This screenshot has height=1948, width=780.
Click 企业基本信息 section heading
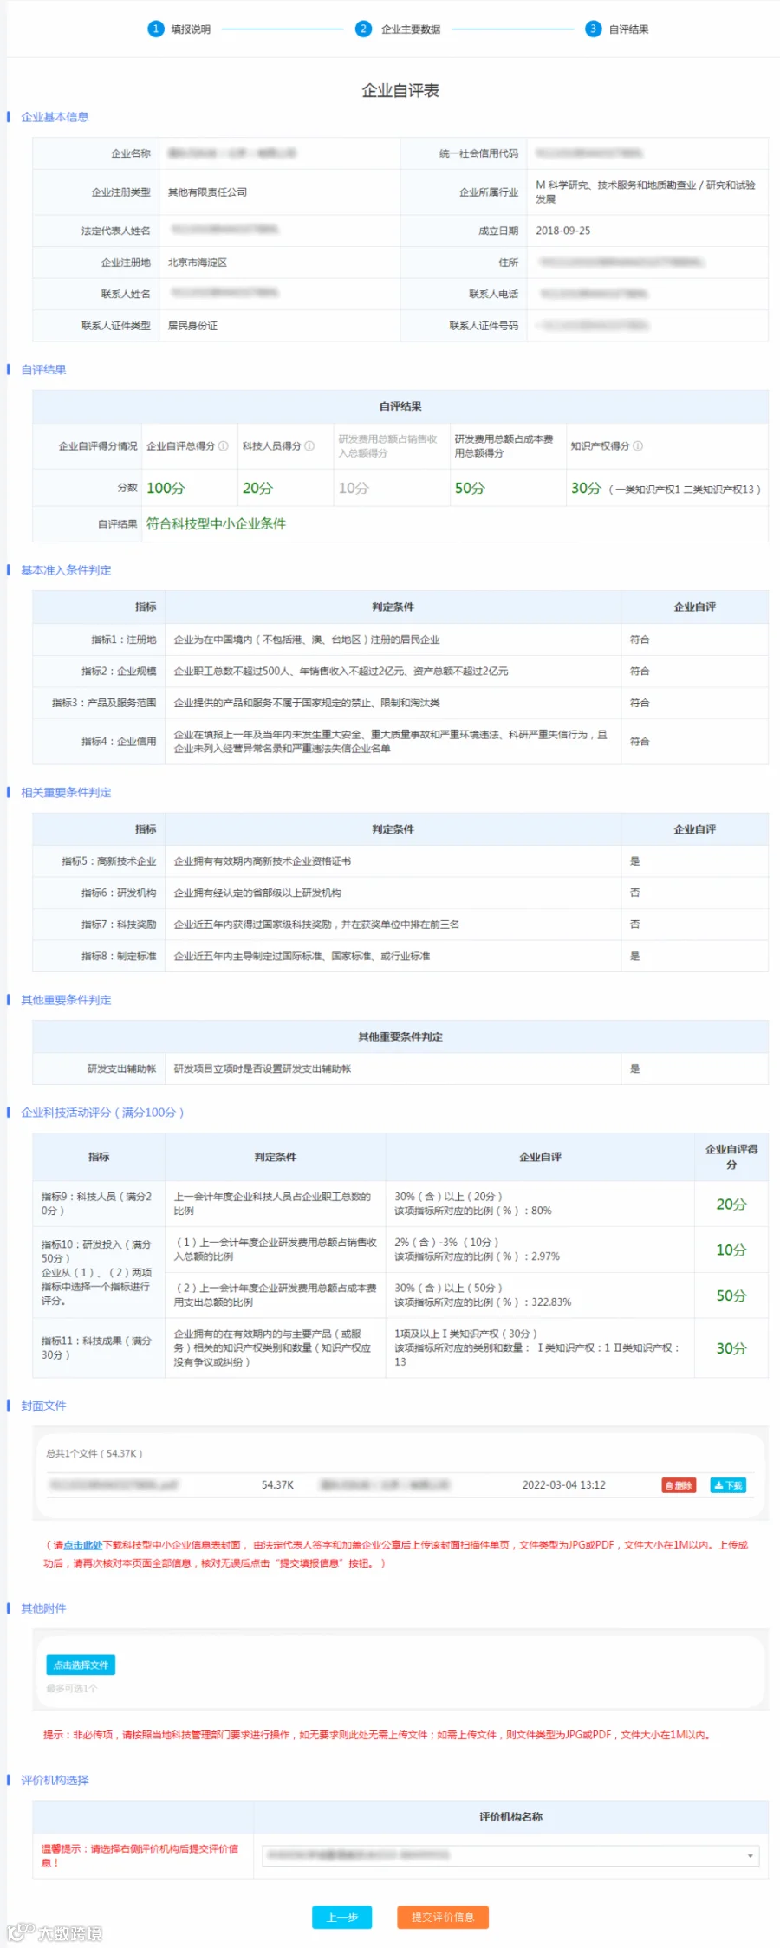point(55,117)
